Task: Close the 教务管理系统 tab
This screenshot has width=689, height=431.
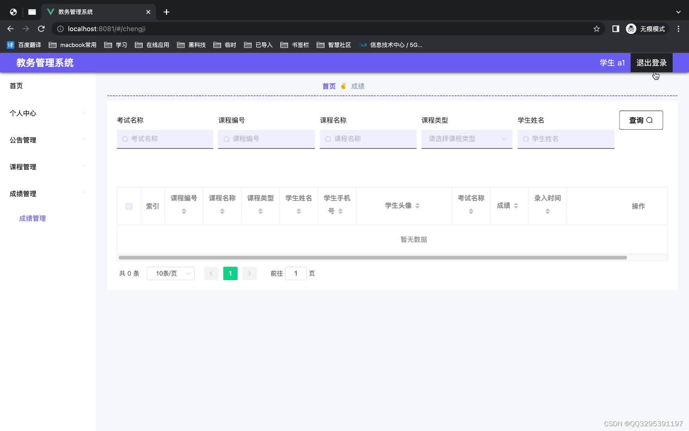Action: click(148, 12)
